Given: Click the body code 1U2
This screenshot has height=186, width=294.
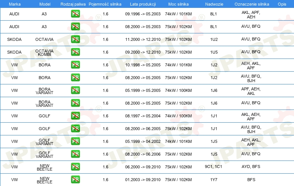Looking at the screenshot, I should pyautogui.click(x=214, y=39).
